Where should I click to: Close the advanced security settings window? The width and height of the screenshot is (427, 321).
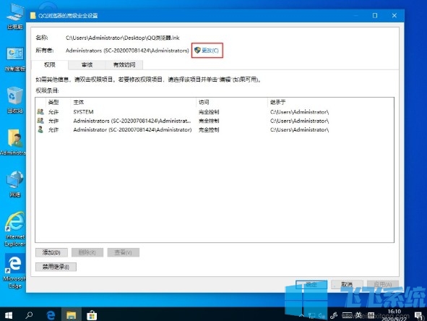pos(394,15)
